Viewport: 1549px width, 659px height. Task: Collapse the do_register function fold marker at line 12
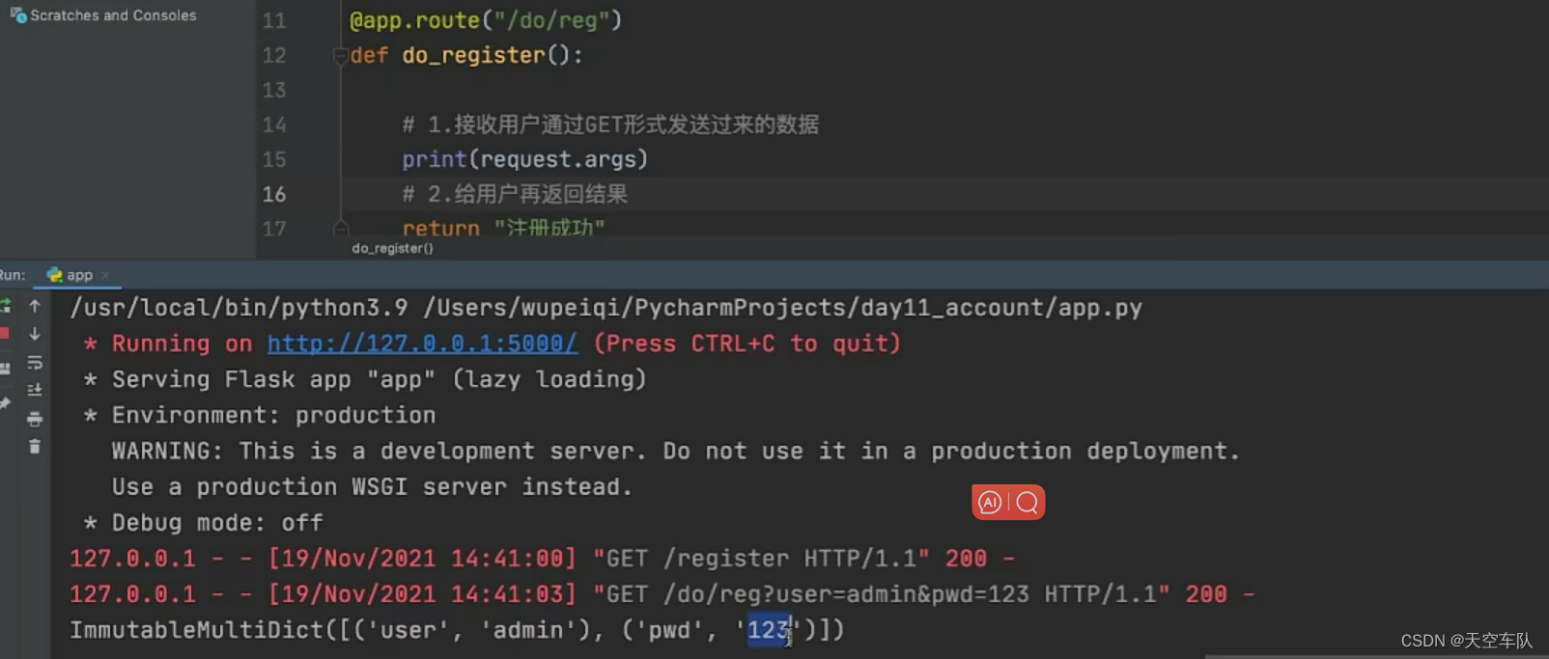coord(340,56)
